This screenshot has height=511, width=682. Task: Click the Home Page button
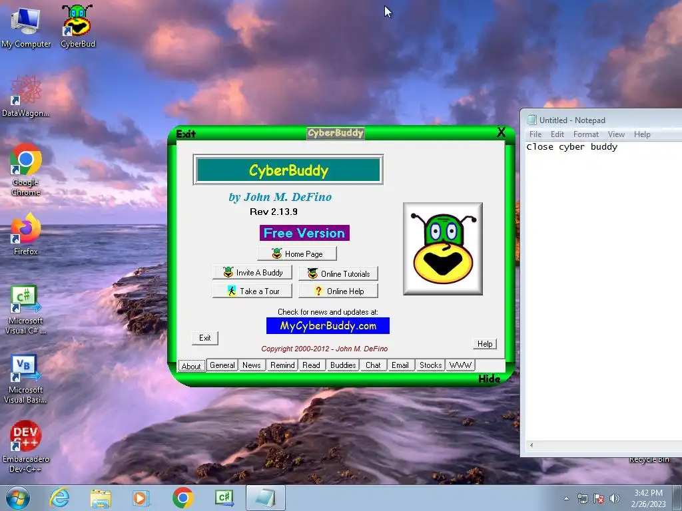tap(297, 254)
